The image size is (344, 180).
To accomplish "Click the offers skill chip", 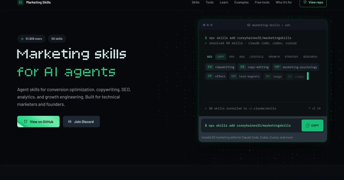I will [x=216, y=76].
